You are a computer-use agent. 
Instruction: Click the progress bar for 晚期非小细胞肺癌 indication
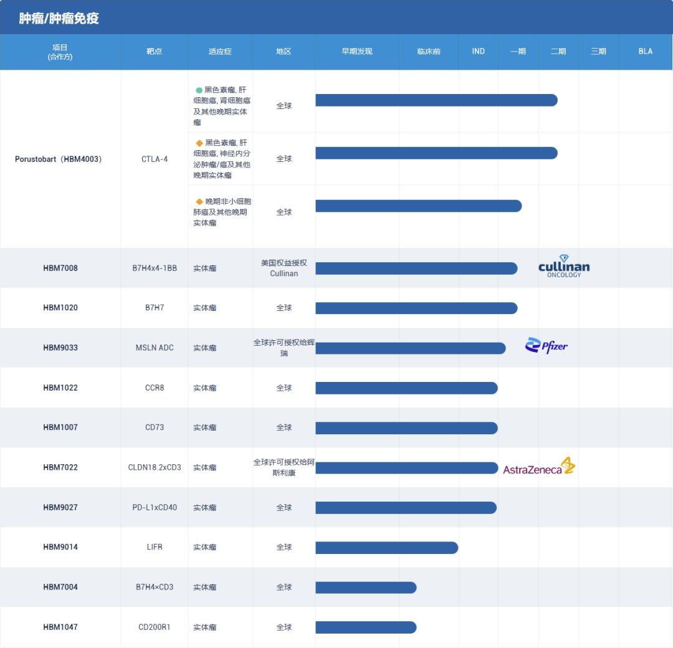point(419,206)
